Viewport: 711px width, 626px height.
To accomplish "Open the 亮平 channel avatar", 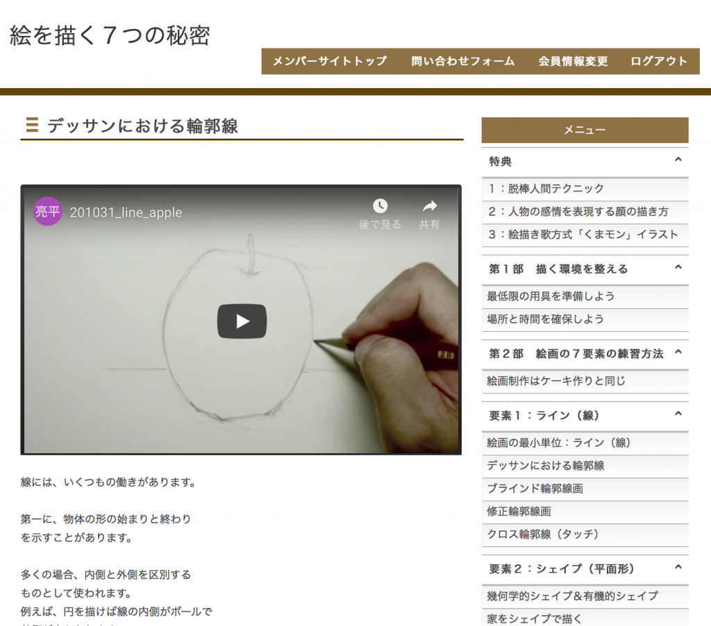I will tap(48, 211).
